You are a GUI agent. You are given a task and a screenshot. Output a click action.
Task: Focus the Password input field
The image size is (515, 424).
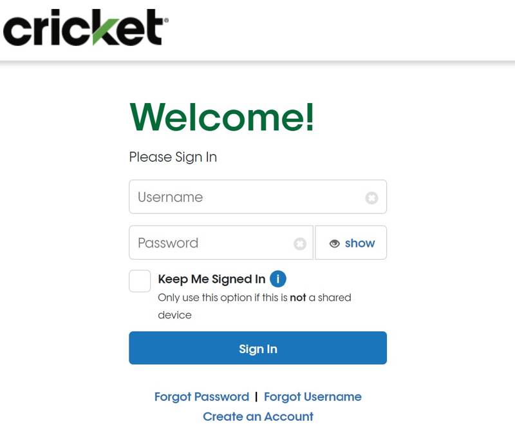pyautogui.click(x=221, y=242)
